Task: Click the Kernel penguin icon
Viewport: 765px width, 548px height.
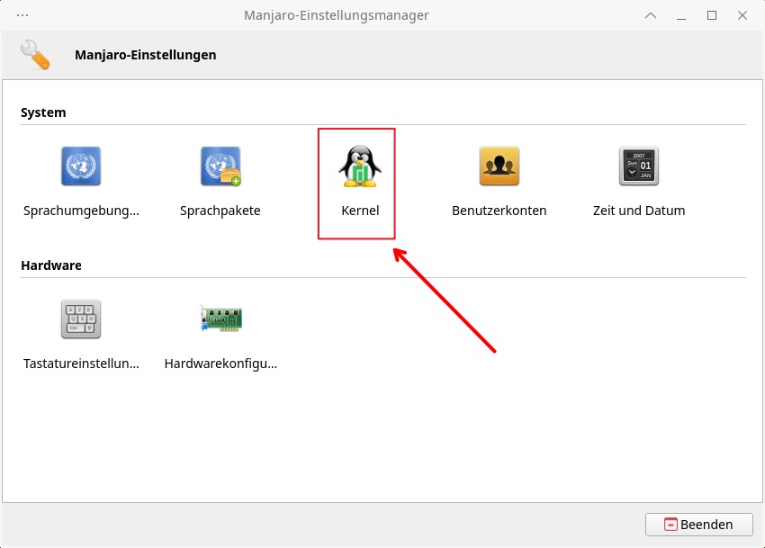Action: click(x=360, y=166)
